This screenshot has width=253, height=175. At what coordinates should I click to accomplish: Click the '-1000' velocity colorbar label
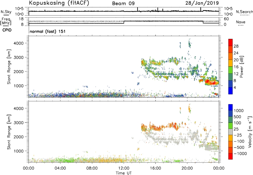point(240,154)
